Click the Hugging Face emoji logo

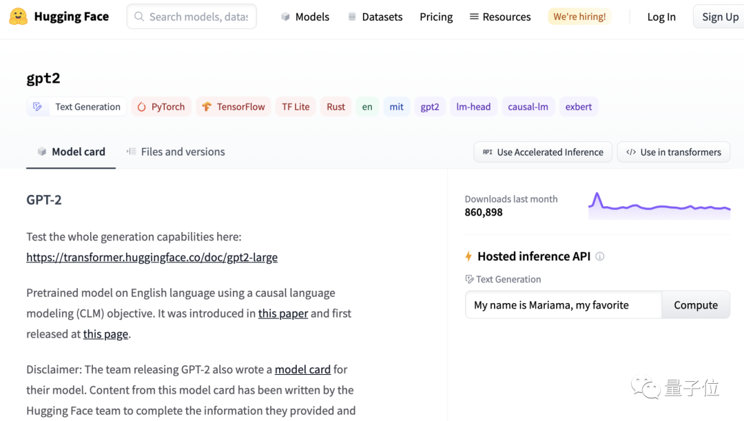[19, 17]
